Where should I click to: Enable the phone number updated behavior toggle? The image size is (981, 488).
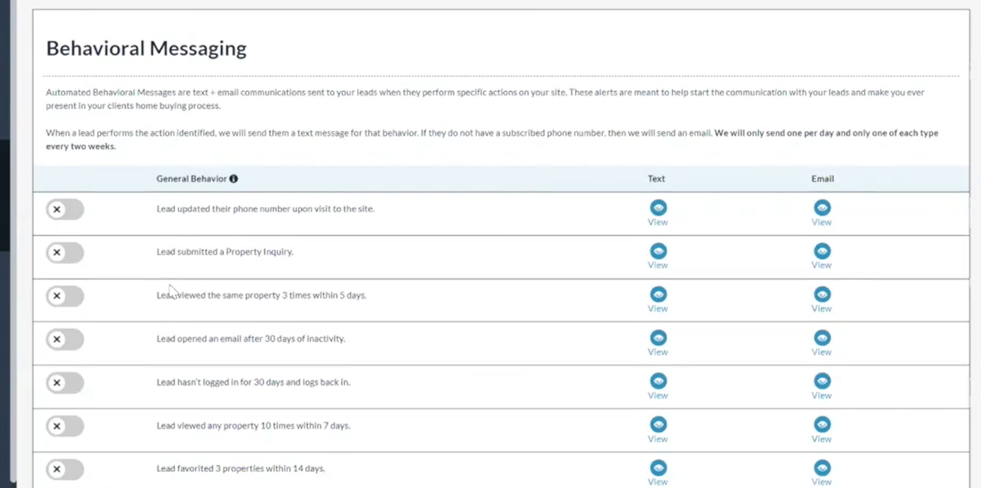coord(65,209)
